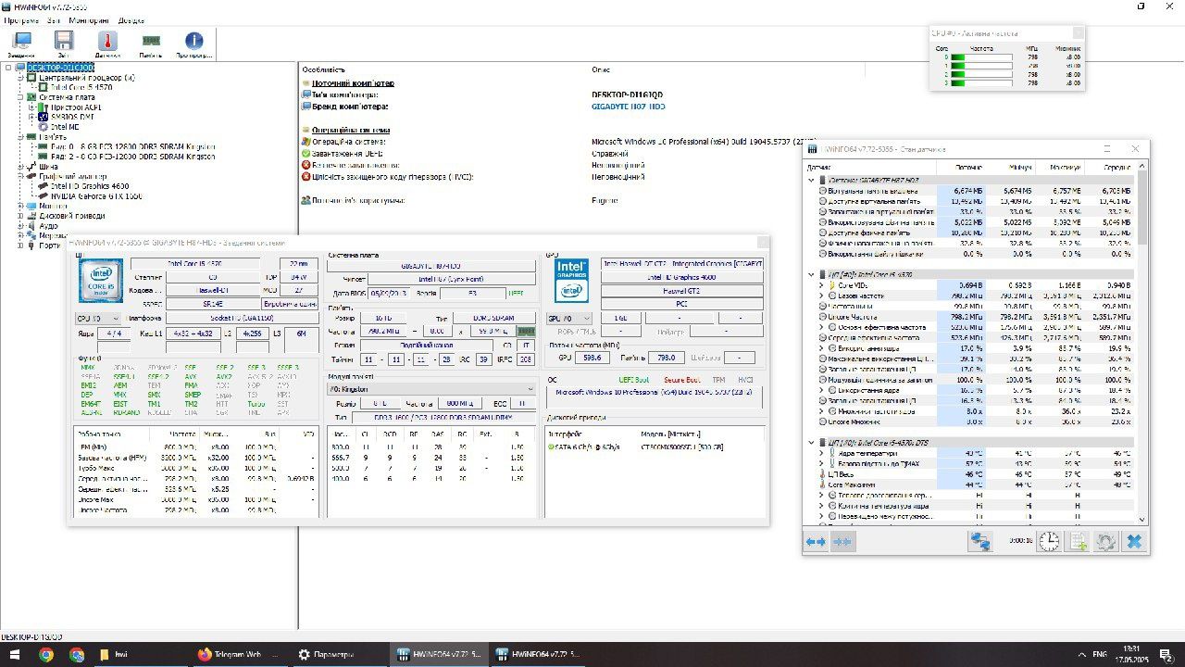Open the About program info icon
This screenshot has height=667, width=1185.
[x=193, y=43]
